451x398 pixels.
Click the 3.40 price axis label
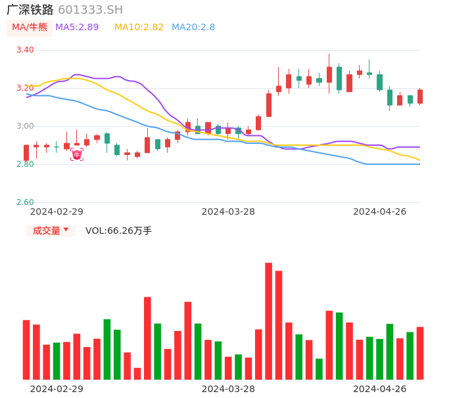click(x=25, y=50)
